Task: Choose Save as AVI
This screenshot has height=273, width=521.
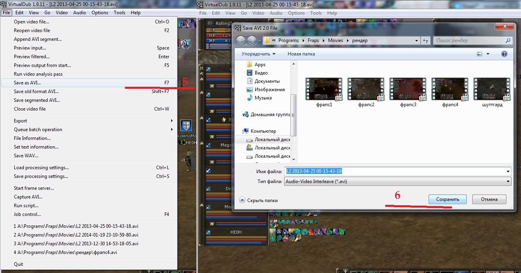Action: pos(89,83)
